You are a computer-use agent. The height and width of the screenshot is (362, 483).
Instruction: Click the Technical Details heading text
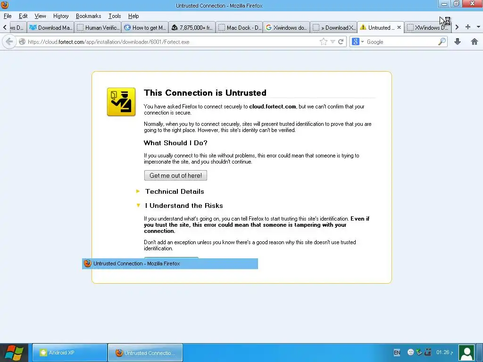click(175, 191)
